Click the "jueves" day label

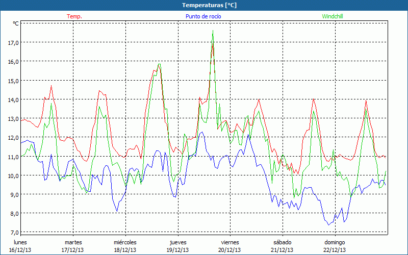[177, 242]
